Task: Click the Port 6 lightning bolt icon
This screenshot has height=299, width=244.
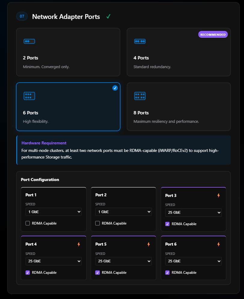Action: (x=218, y=244)
